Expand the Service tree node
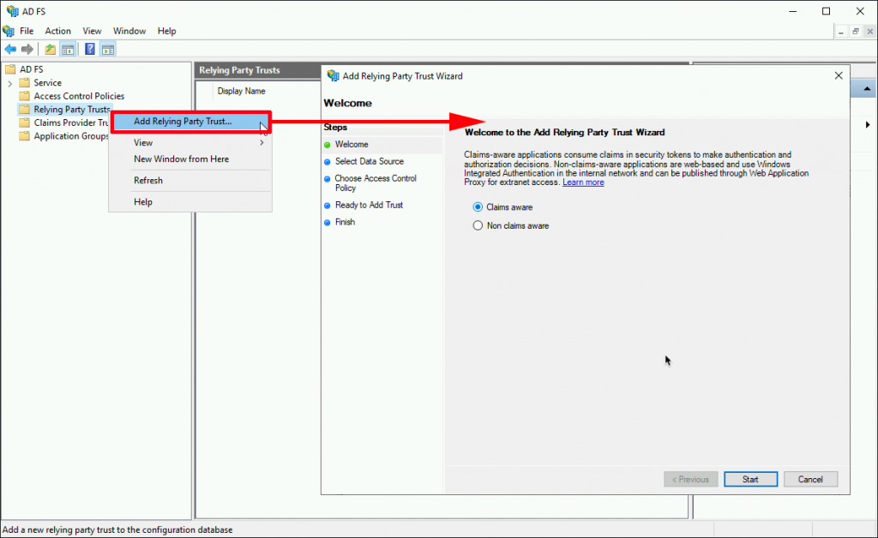 click(x=9, y=82)
